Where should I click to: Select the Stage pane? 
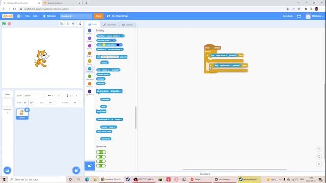[7, 102]
